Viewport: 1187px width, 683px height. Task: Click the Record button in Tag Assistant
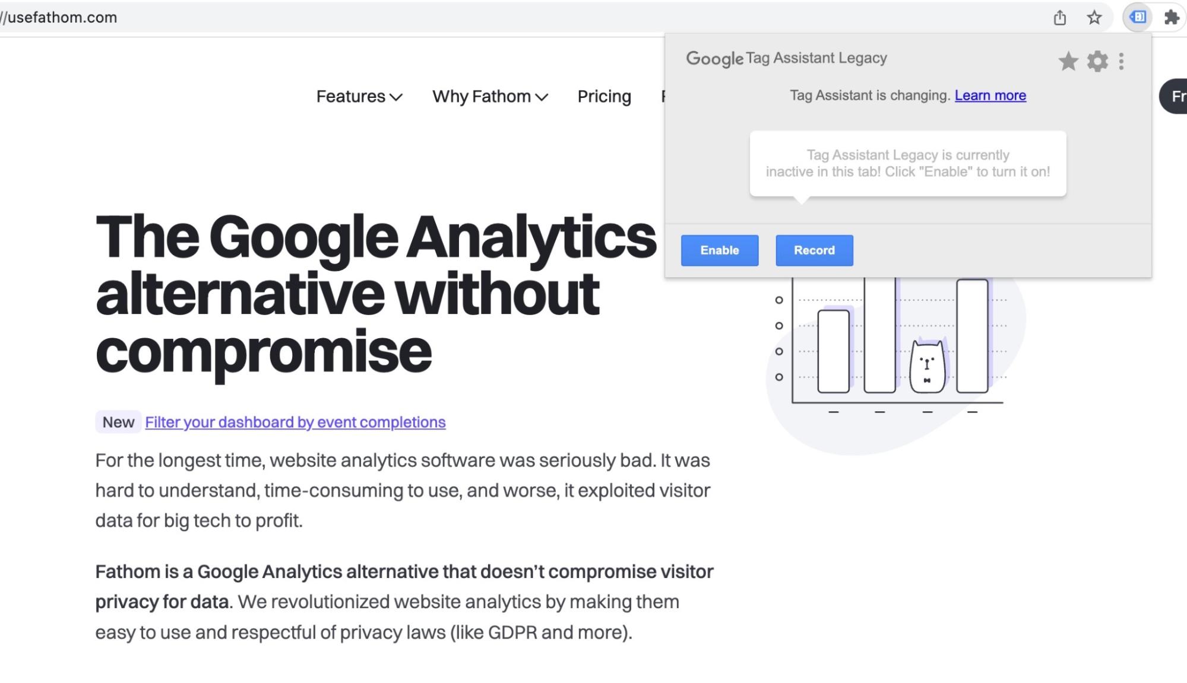814,249
